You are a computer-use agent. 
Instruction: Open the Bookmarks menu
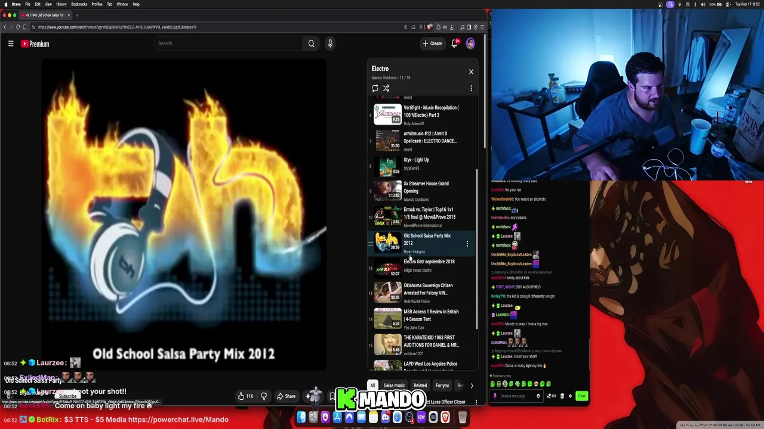79,4
